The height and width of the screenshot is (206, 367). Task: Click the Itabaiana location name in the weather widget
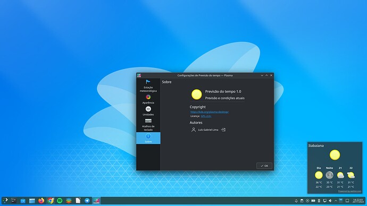point(316,145)
